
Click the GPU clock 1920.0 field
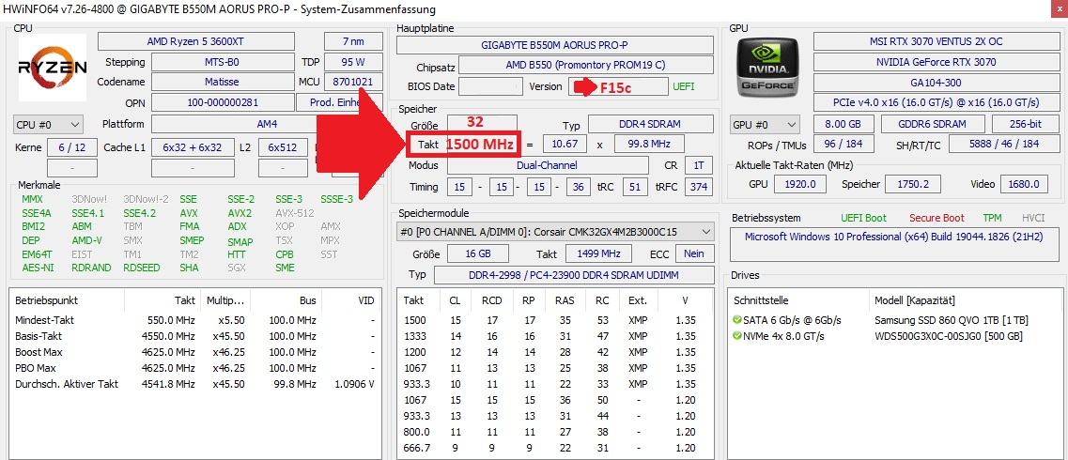click(801, 184)
